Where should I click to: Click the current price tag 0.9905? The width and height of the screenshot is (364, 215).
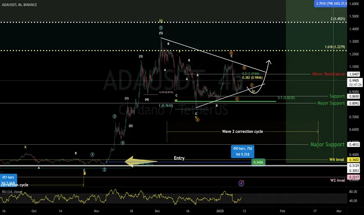[354, 81]
